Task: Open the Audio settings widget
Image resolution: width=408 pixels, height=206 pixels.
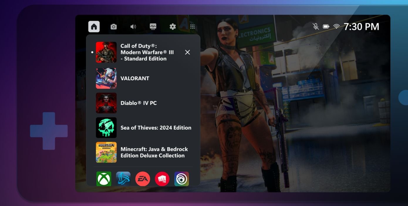Action: click(134, 26)
